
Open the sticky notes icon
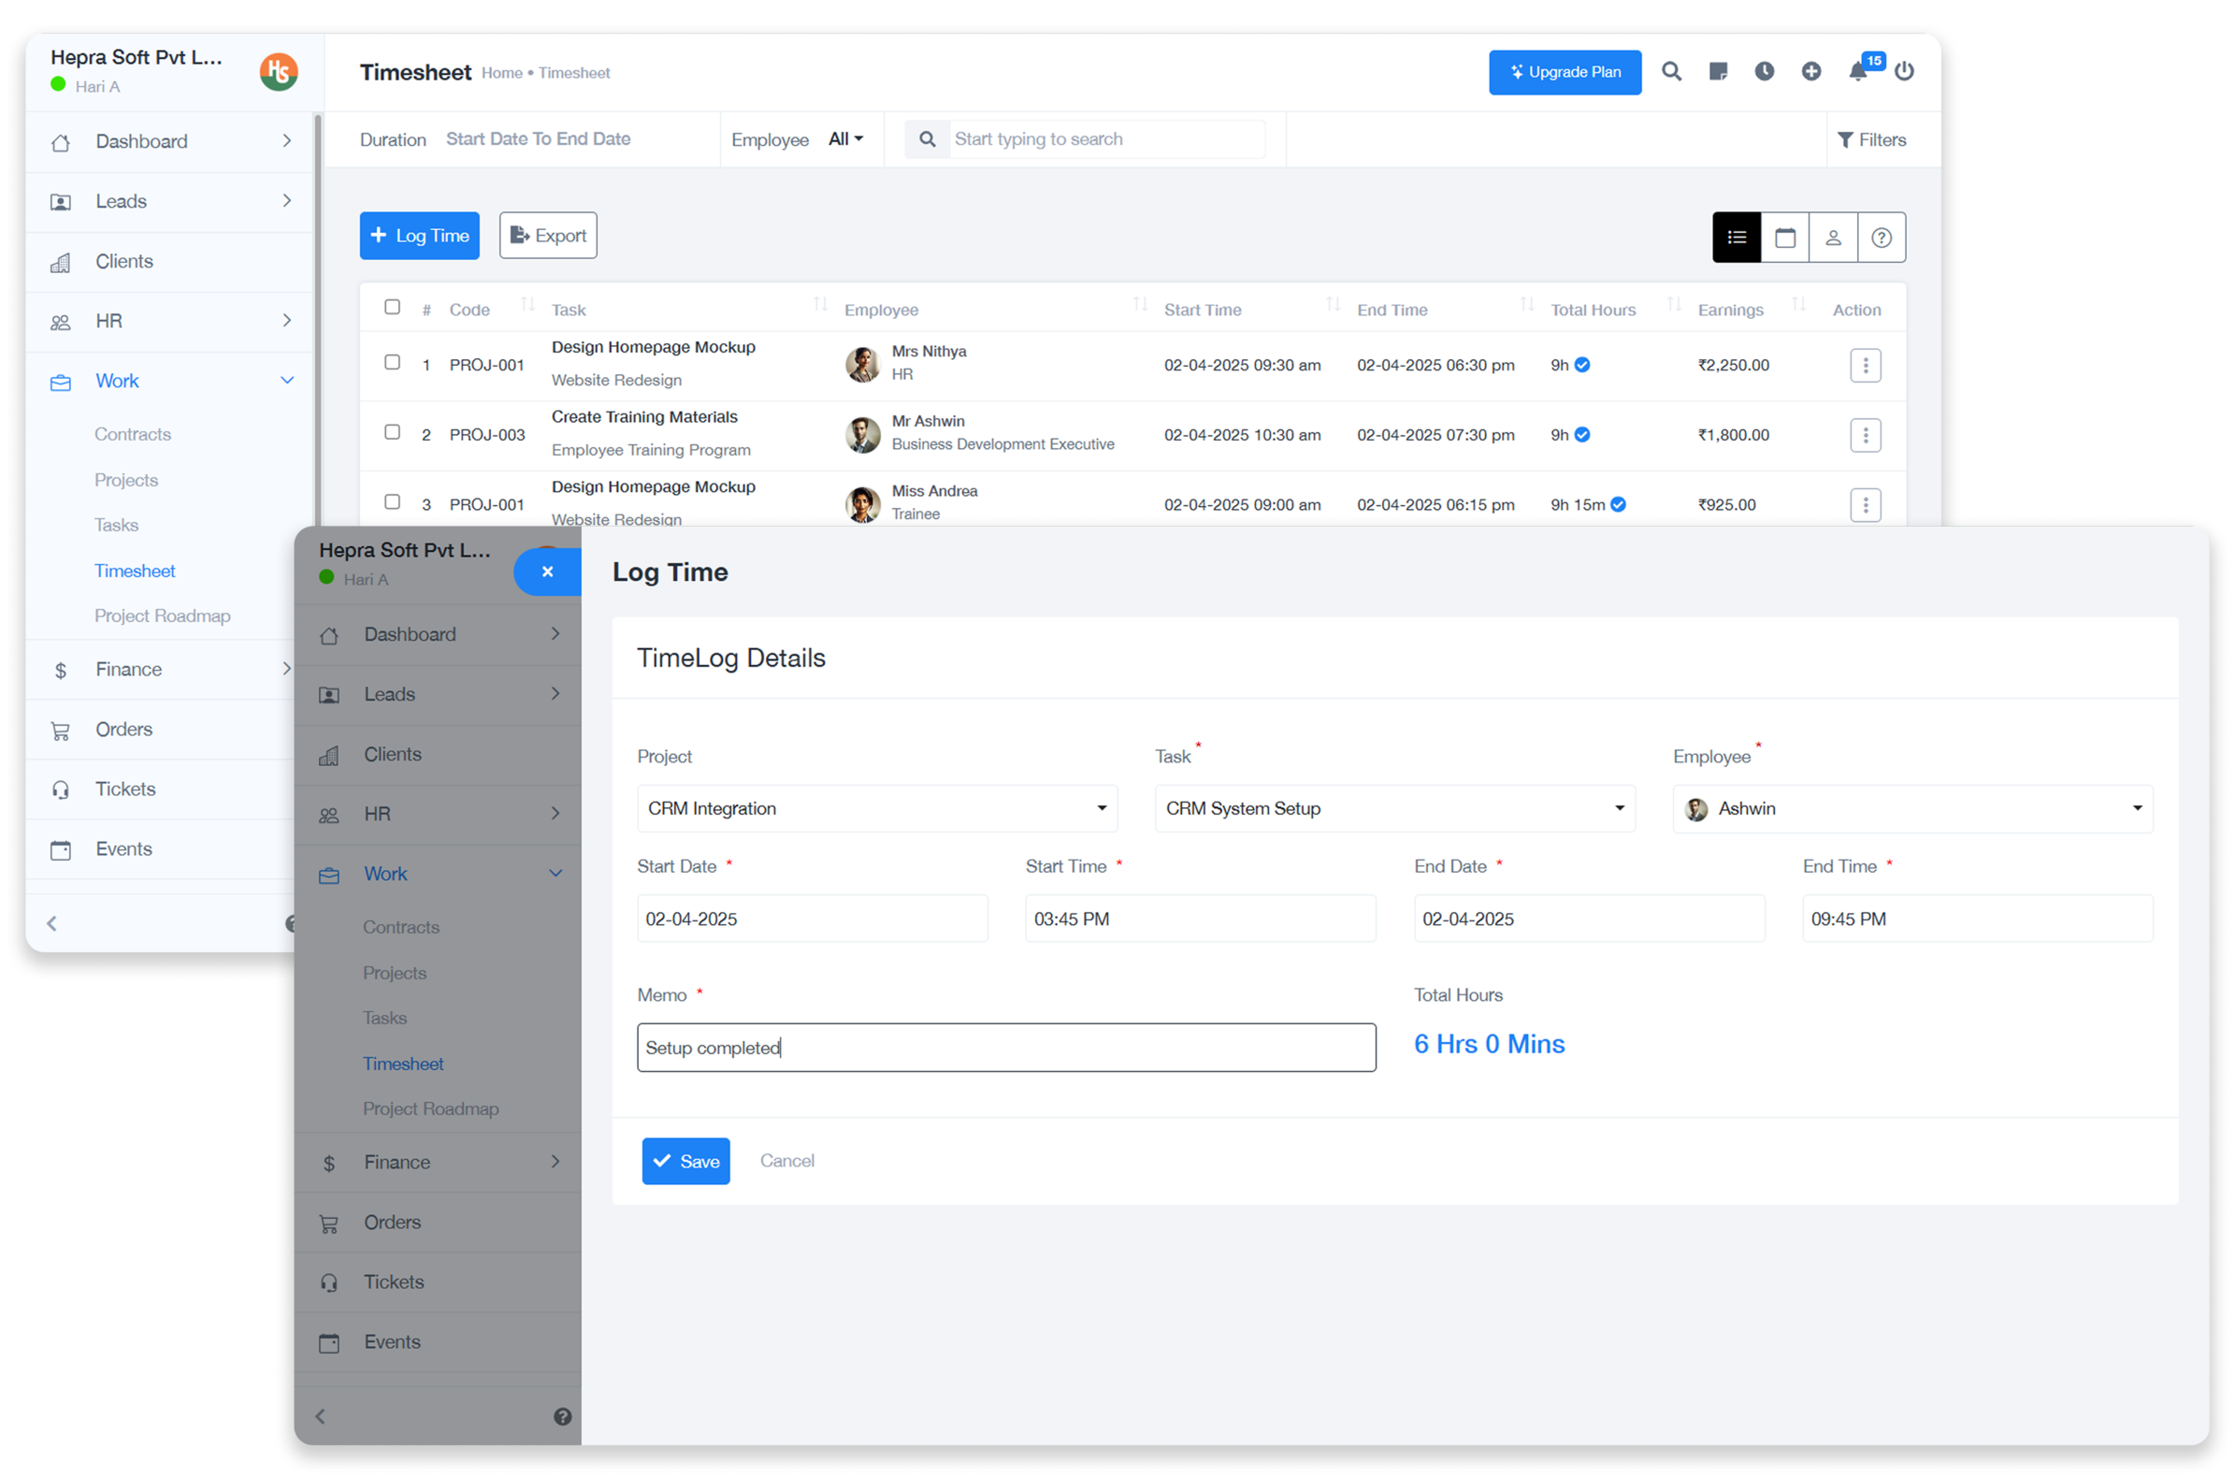(1718, 72)
